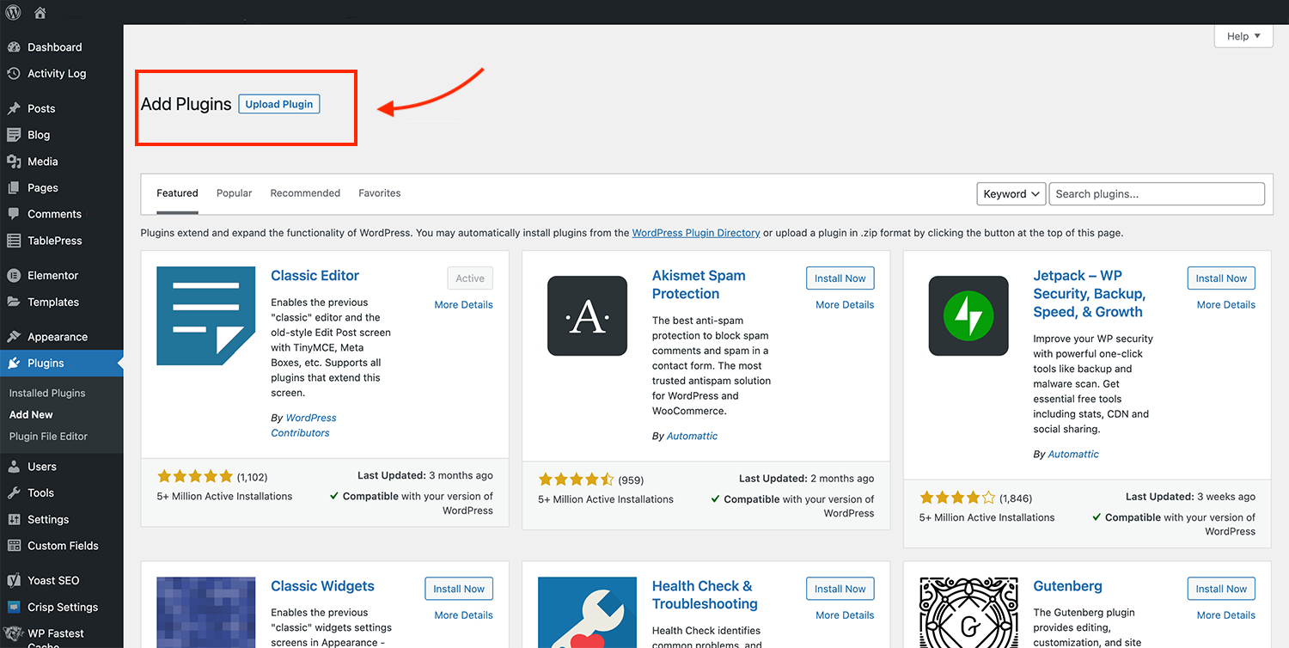Click the Akismet plugin logo thumbnail
Screen dimensions: 1289x648
click(x=588, y=316)
